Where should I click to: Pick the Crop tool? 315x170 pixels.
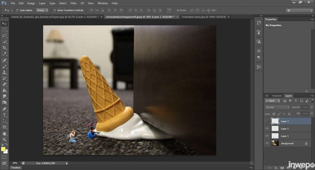(x=4, y=48)
